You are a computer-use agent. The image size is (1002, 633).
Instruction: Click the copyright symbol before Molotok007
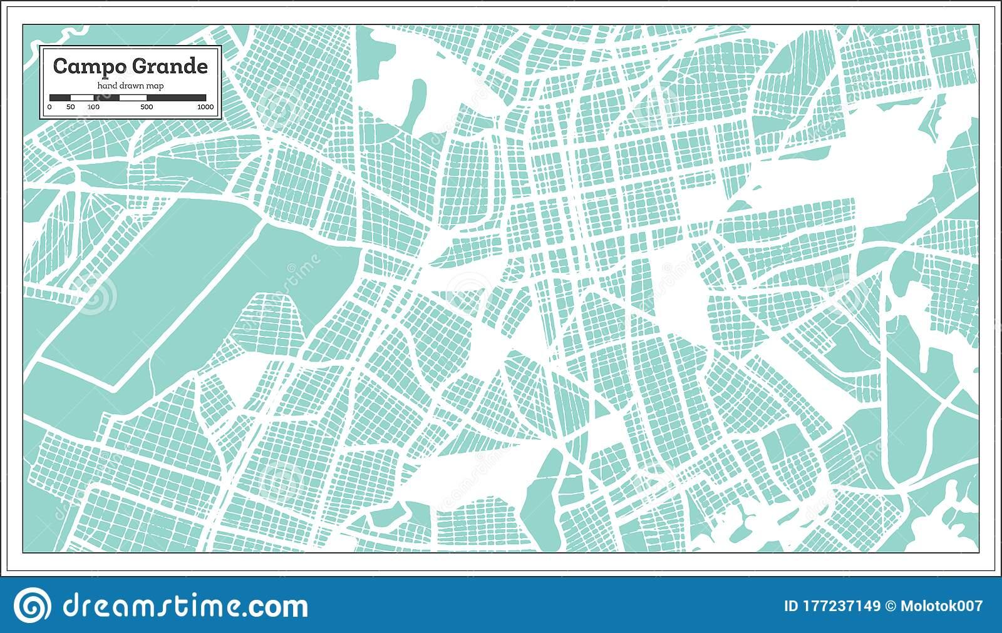point(891,605)
